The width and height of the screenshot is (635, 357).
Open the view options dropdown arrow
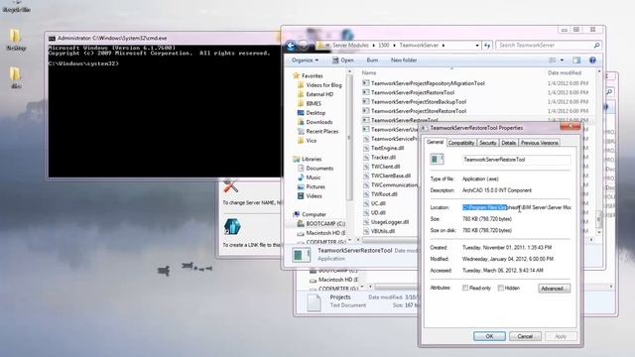(562, 60)
